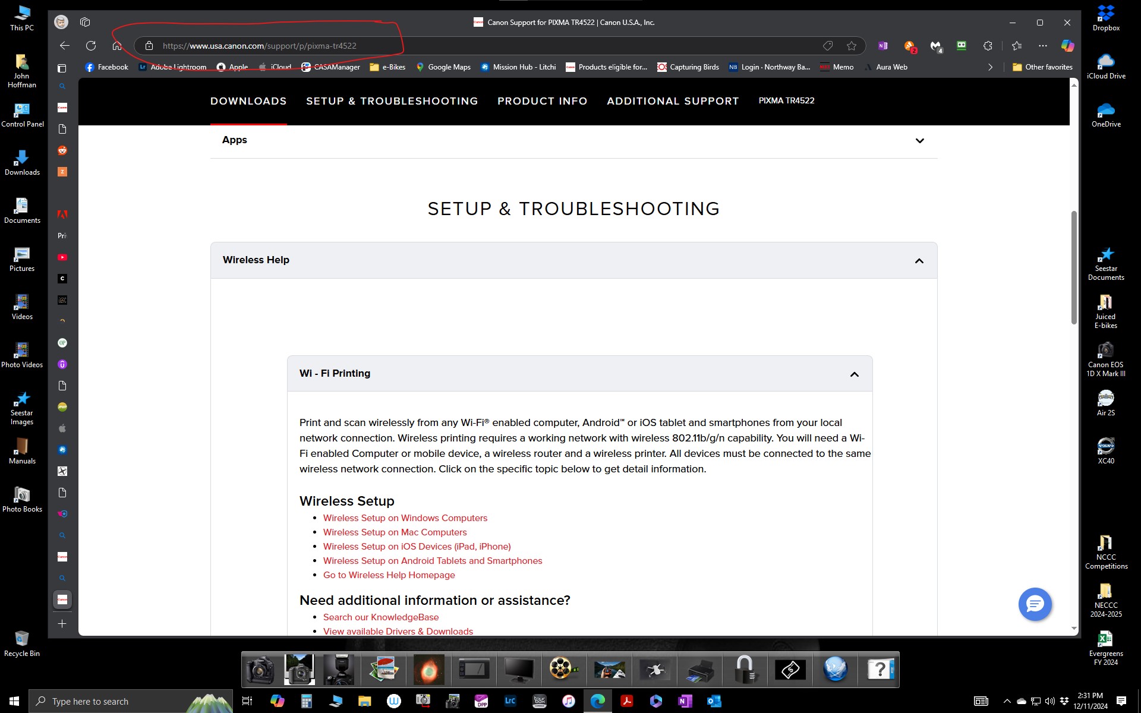1141x713 pixels.
Task: Open Wireless Setup on Mac Computers link
Action: pyautogui.click(x=395, y=532)
